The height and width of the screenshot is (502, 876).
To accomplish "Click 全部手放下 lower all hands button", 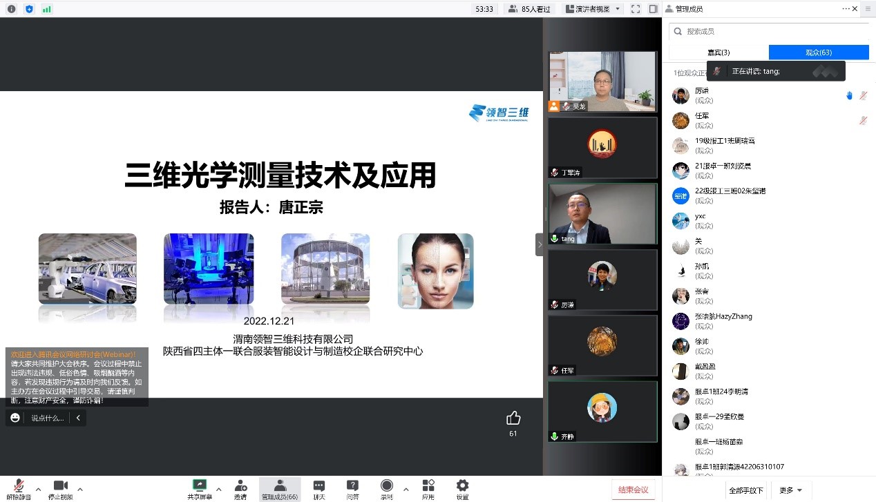I will tap(746, 490).
